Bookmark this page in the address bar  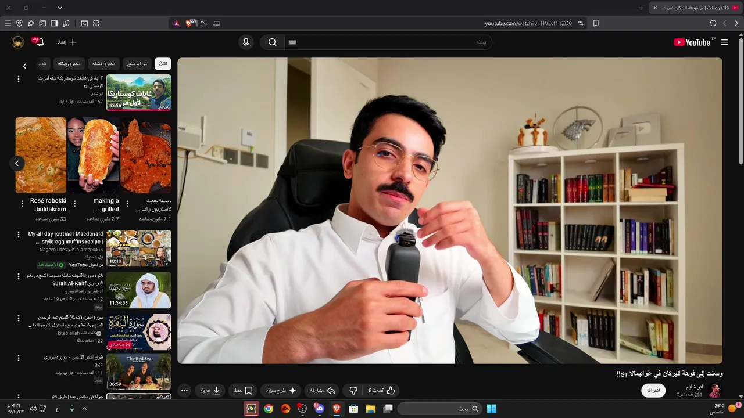(x=596, y=23)
